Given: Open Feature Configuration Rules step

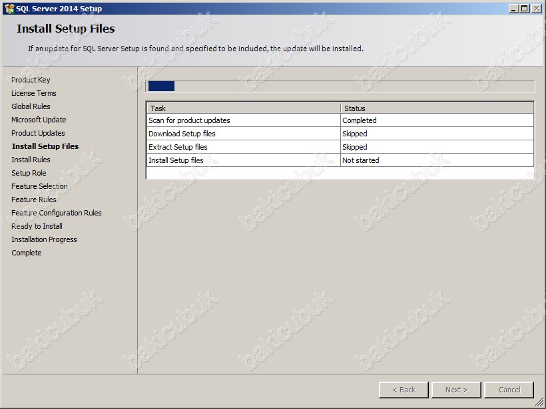Looking at the screenshot, I should (57, 213).
